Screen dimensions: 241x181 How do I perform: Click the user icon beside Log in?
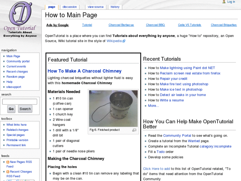tap(224, 2)
